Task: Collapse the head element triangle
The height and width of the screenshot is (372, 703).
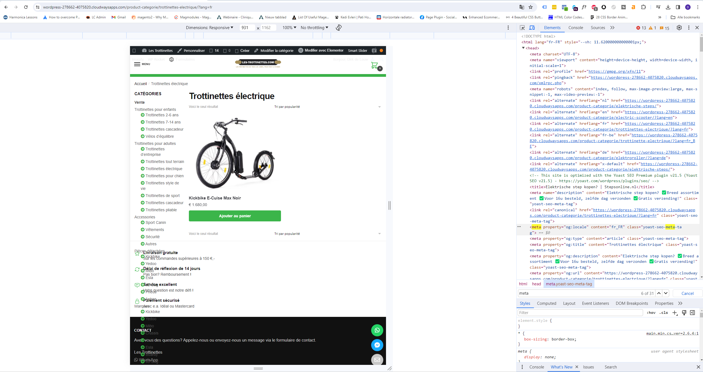Action: [523, 48]
